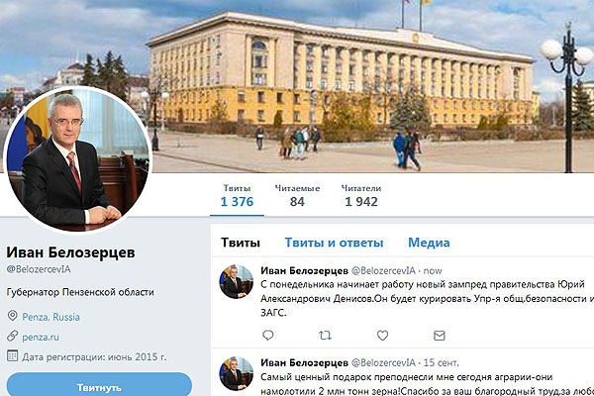Open Penza, Russia location link
594x396 pixels.
coord(50,317)
